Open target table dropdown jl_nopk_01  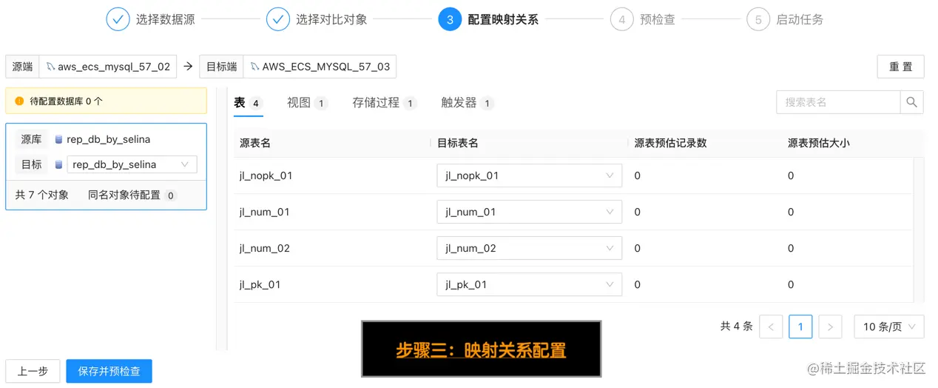click(x=529, y=175)
